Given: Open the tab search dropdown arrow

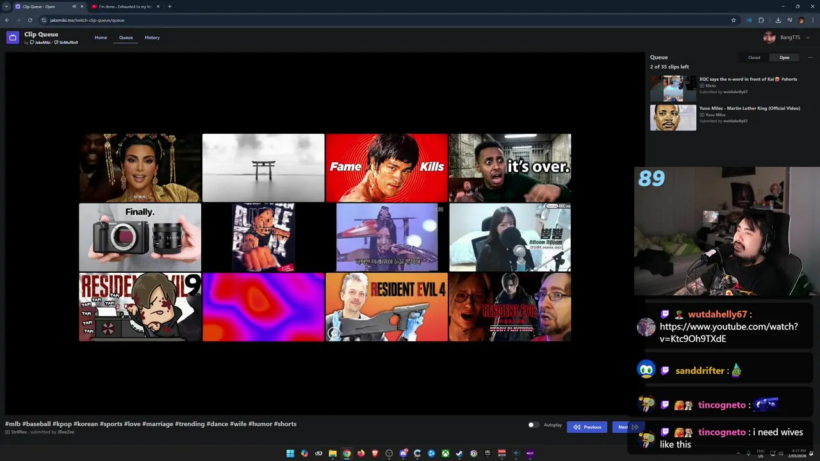Looking at the screenshot, I should point(6,6).
